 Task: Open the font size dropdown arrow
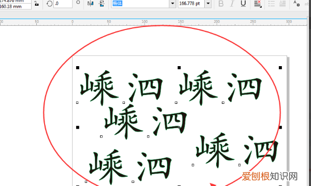[x=208, y=4]
